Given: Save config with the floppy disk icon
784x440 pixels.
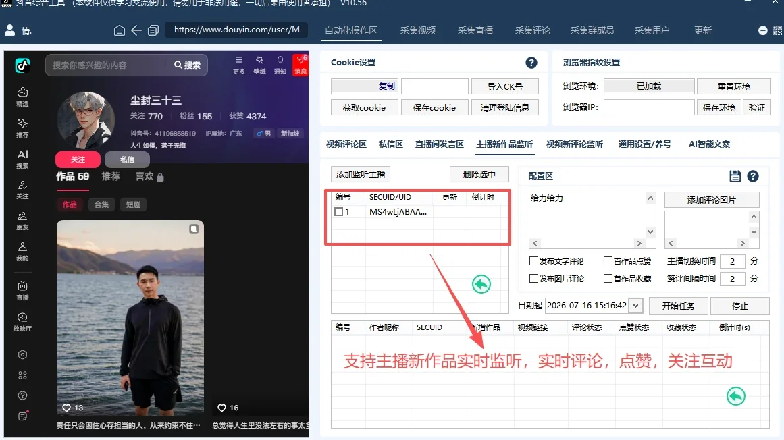Looking at the screenshot, I should coord(735,176).
